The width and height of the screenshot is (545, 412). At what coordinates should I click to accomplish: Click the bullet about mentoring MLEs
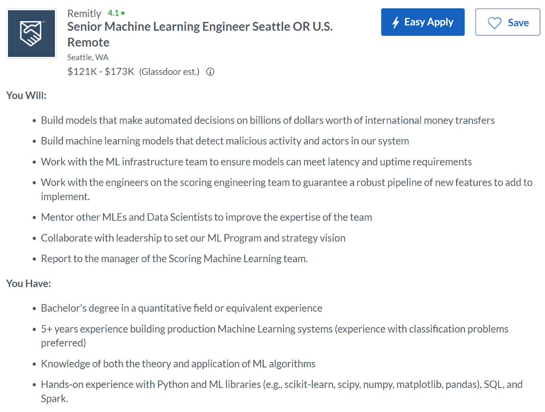(207, 217)
